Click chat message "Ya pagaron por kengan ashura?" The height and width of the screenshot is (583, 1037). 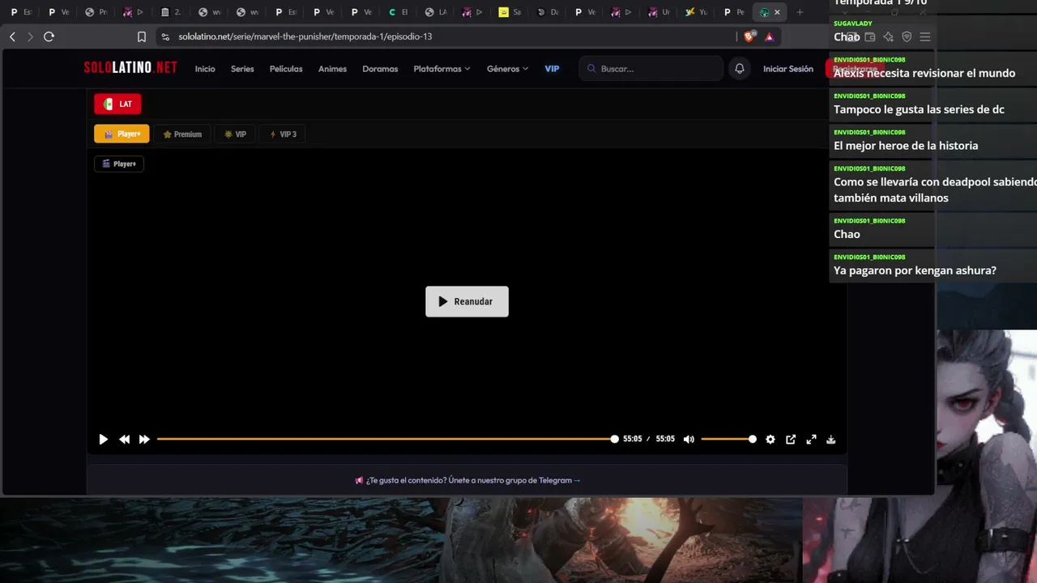(x=915, y=270)
